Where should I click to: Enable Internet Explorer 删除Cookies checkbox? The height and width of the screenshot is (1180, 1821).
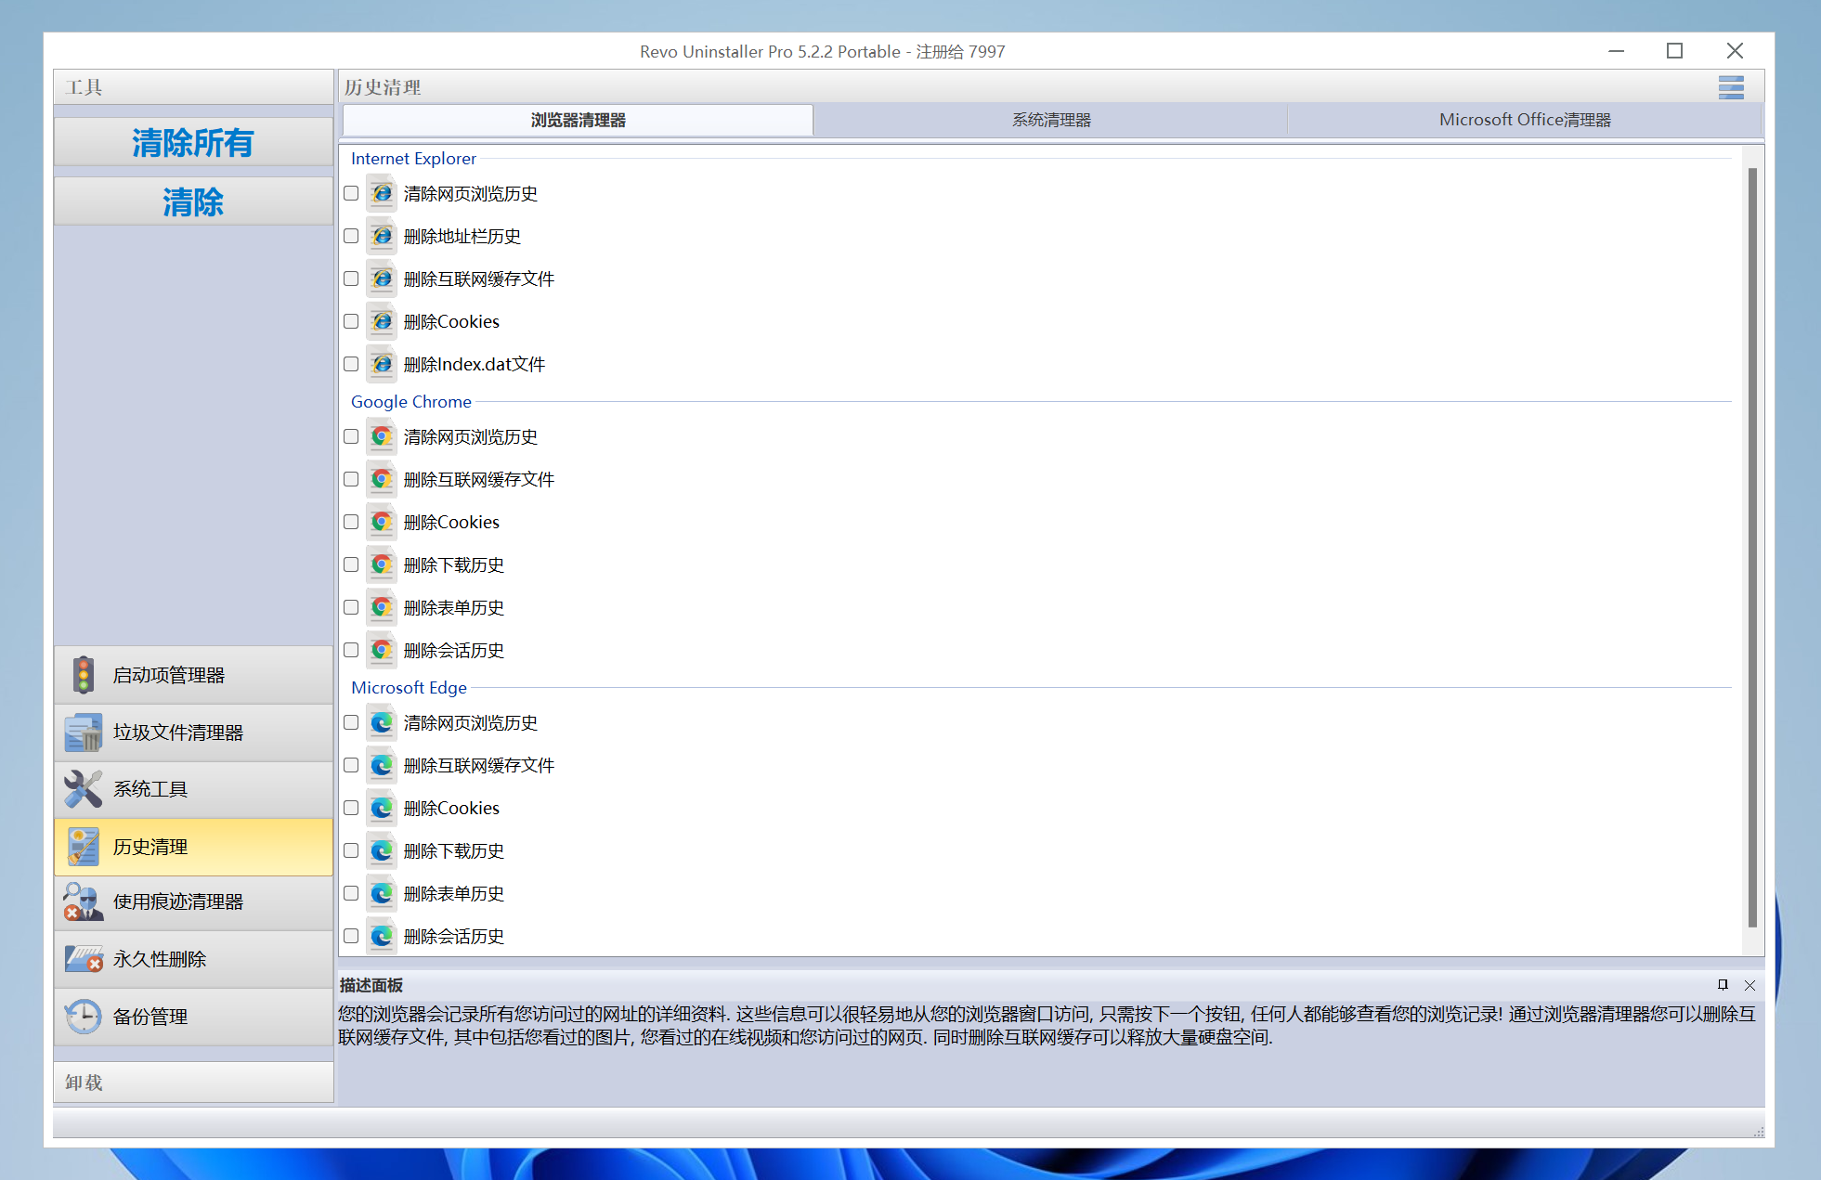[x=351, y=321]
